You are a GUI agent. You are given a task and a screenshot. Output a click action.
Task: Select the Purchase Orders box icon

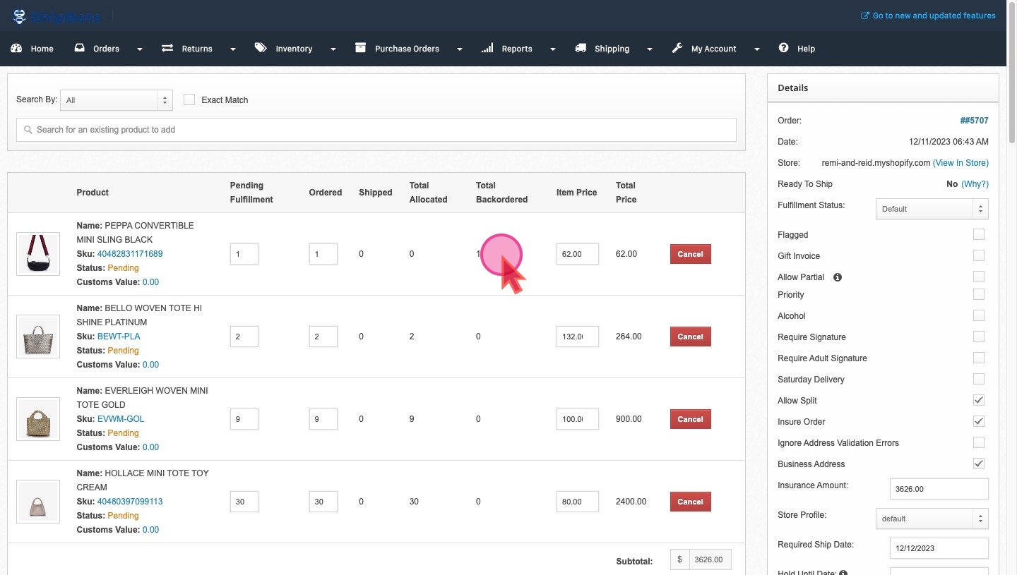pyautogui.click(x=361, y=48)
